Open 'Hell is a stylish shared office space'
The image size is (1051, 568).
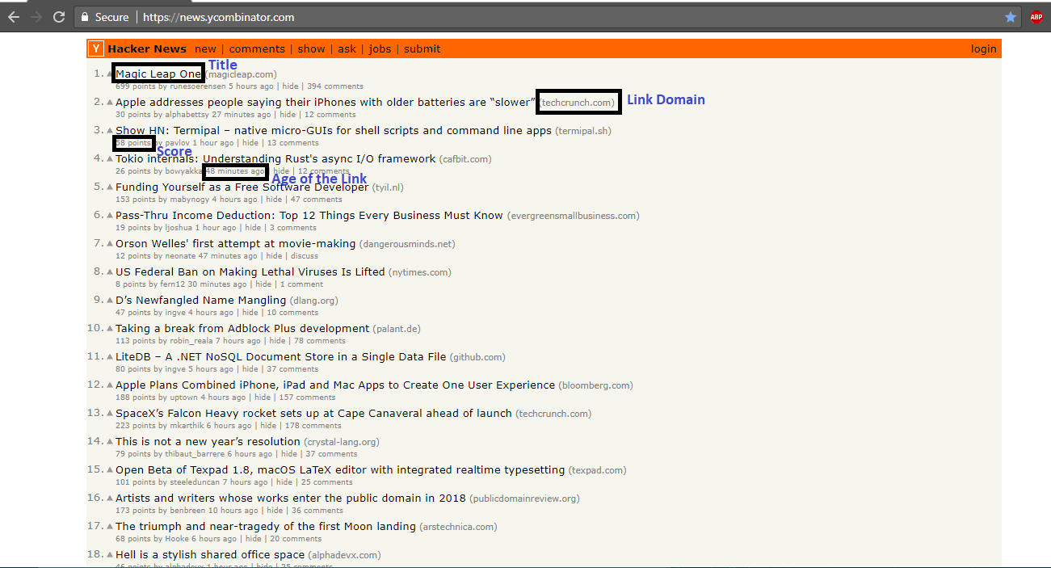click(210, 554)
